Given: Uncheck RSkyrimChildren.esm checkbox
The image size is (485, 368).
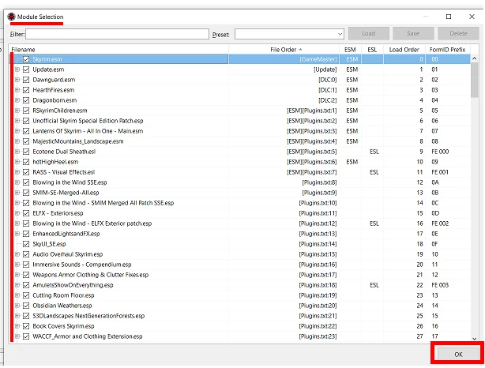Looking at the screenshot, I should point(26,111).
